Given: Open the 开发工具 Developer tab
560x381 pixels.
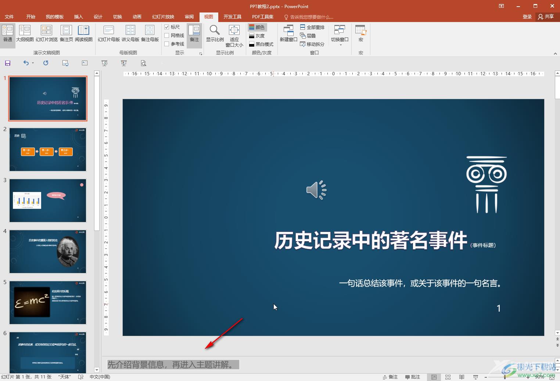Looking at the screenshot, I should click(x=233, y=17).
